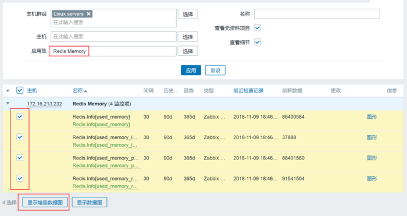Click the show graph button
The width and height of the screenshot is (407, 216).
click(x=90, y=203)
